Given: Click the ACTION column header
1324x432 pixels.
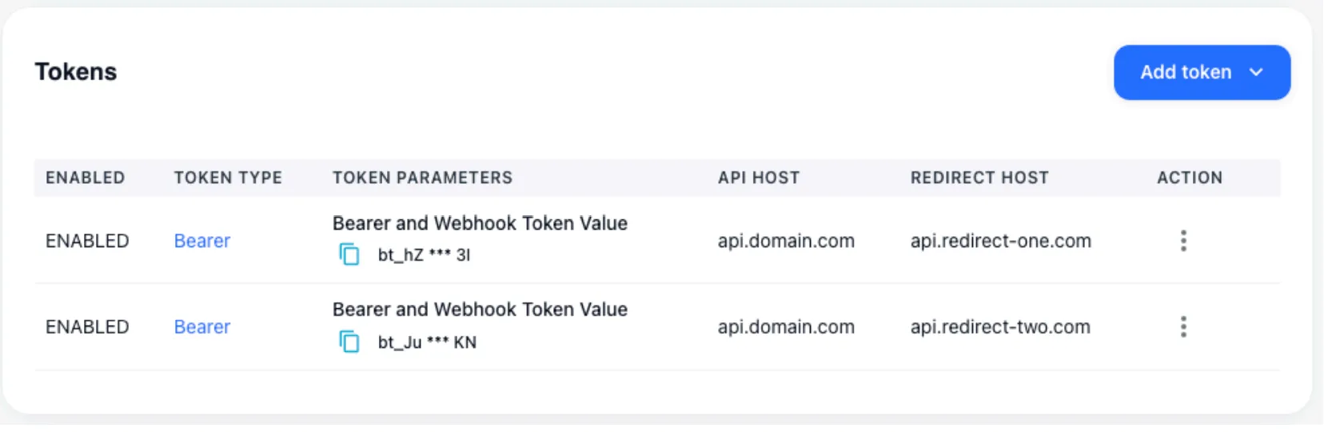Looking at the screenshot, I should pyautogui.click(x=1189, y=178).
